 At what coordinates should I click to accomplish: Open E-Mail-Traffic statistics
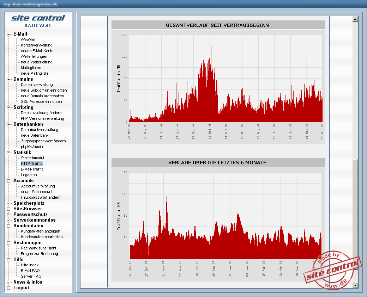(x=32, y=169)
